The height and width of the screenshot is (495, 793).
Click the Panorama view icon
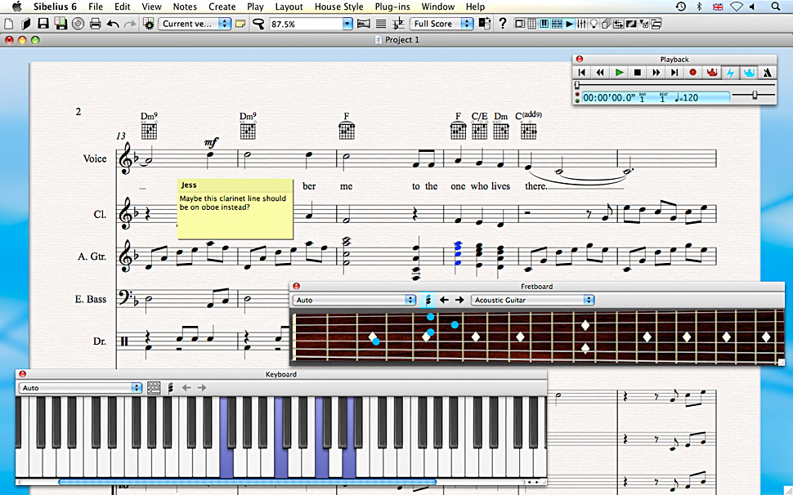(x=363, y=24)
